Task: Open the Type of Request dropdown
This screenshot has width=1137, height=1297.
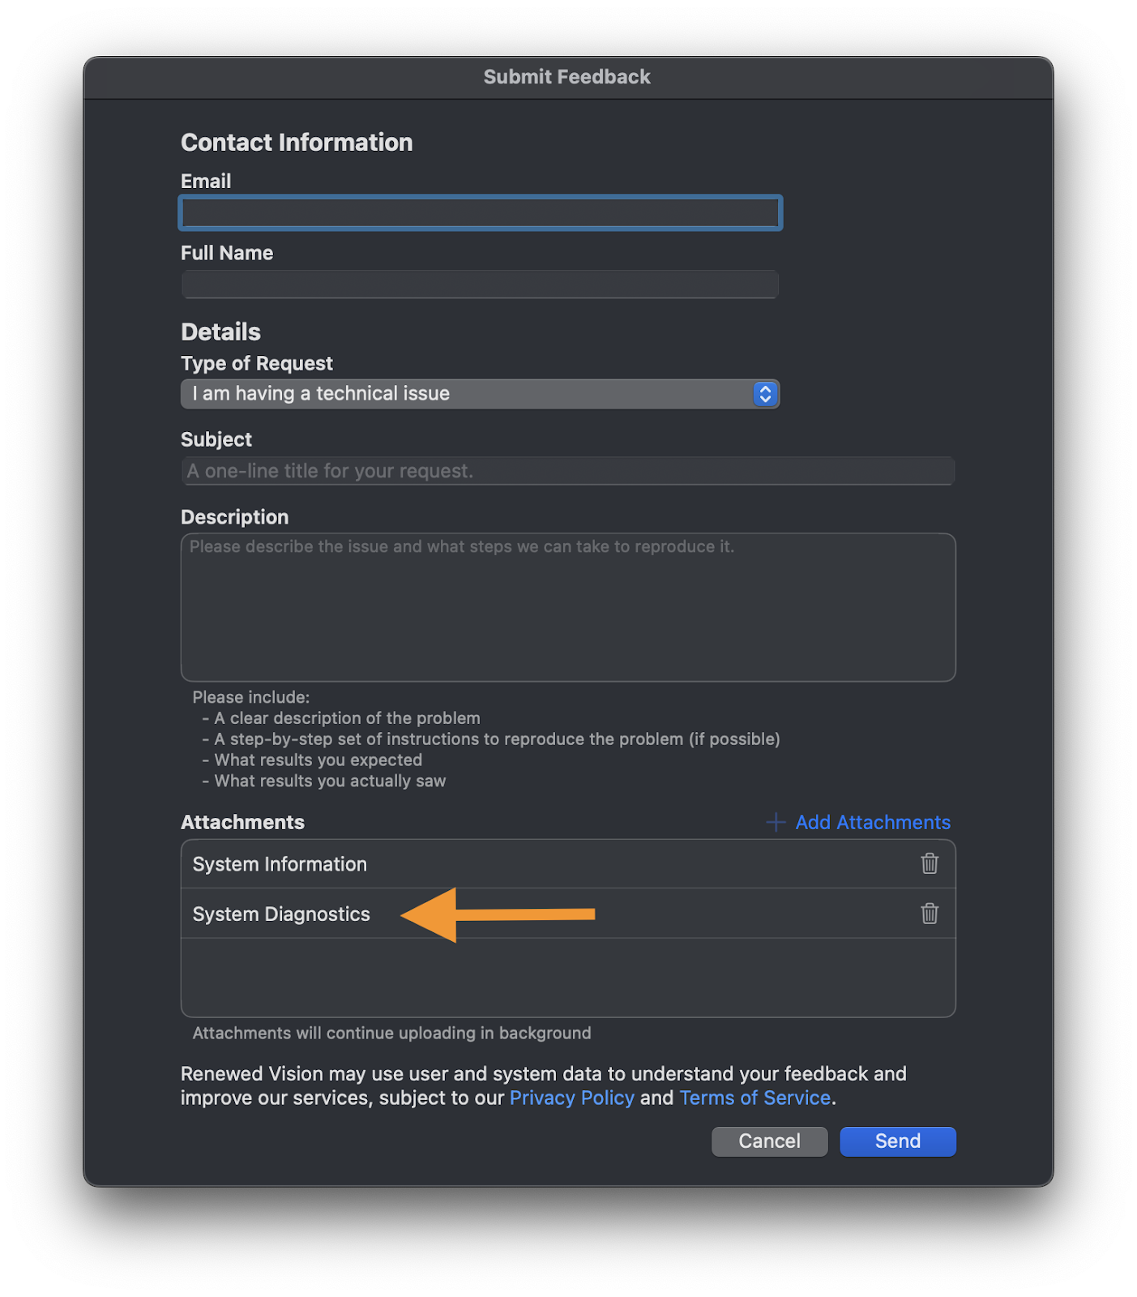Action: point(480,394)
